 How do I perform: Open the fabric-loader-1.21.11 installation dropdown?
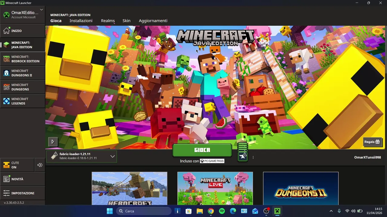tap(82, 156)
